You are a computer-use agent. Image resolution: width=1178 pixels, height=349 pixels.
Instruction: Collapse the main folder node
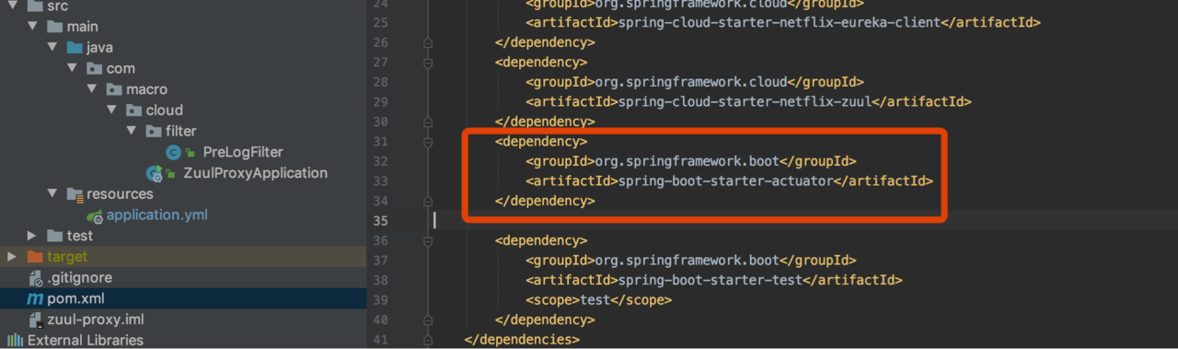(x=32, y=27)
